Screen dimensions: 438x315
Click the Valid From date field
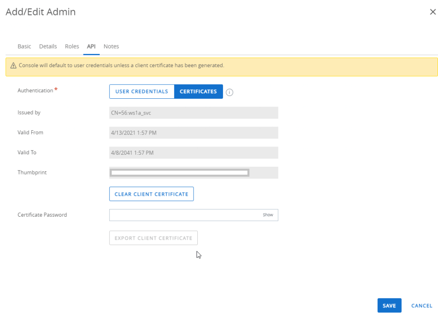[194, 133]
